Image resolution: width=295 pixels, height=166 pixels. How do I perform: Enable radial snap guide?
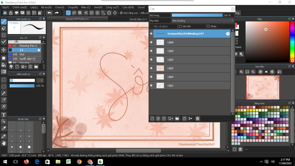[x=92, y=13]
